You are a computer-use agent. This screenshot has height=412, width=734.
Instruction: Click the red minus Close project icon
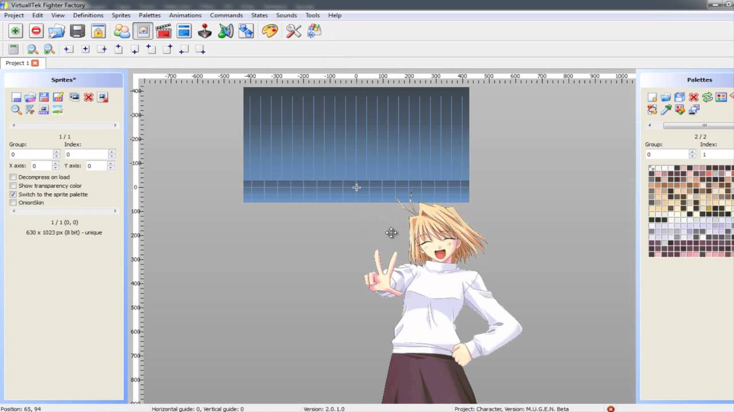click(36, 31)
